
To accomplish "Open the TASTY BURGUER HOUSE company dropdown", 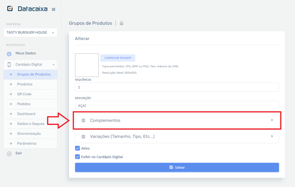I will [30, 33].
